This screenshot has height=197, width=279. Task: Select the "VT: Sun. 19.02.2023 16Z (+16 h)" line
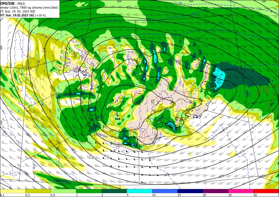[23, 15]
